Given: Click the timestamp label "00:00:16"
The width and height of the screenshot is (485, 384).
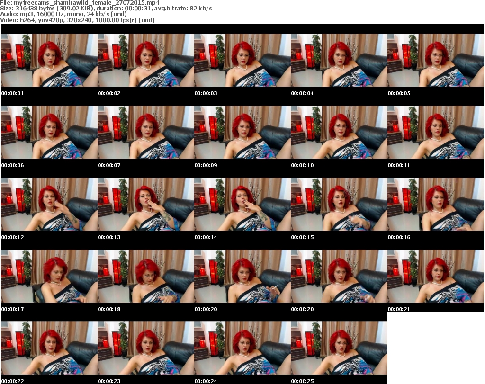Looking at the screenshot, I should pos(399,237).
